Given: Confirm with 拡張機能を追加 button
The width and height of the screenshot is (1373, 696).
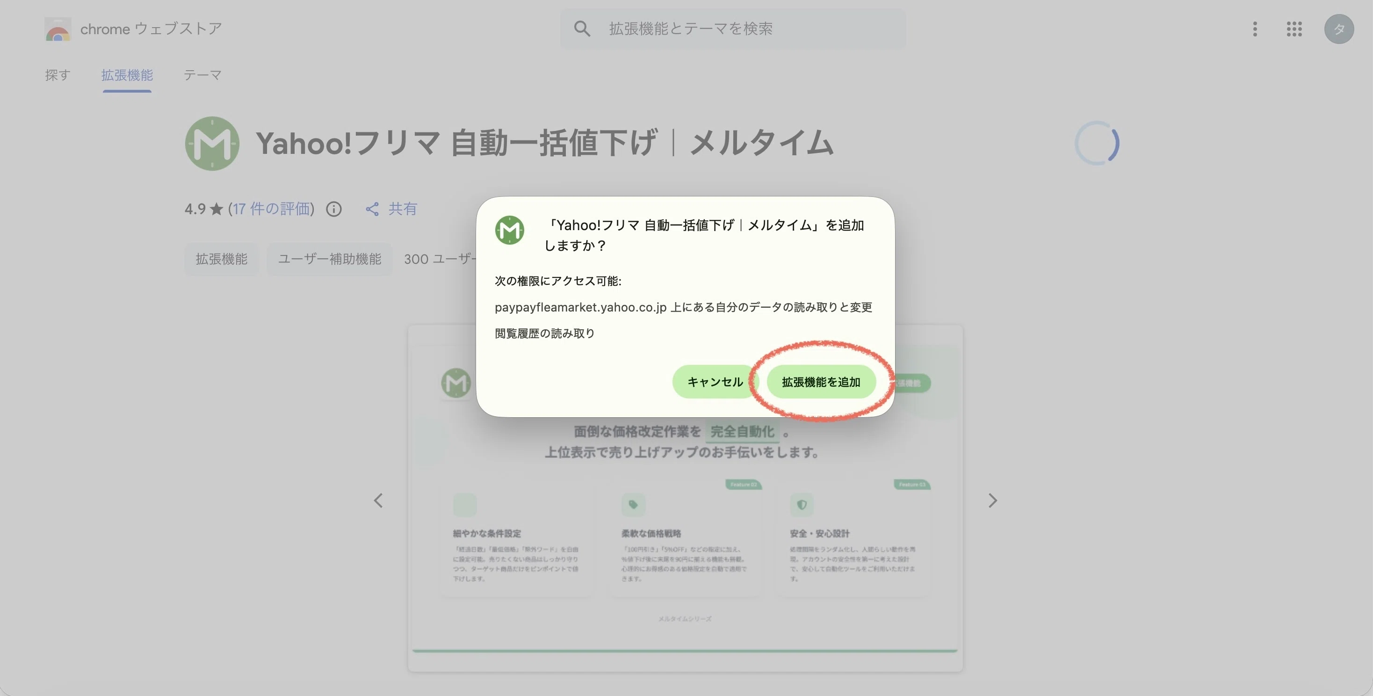Looking at the screenshot, I should point(821,382).
